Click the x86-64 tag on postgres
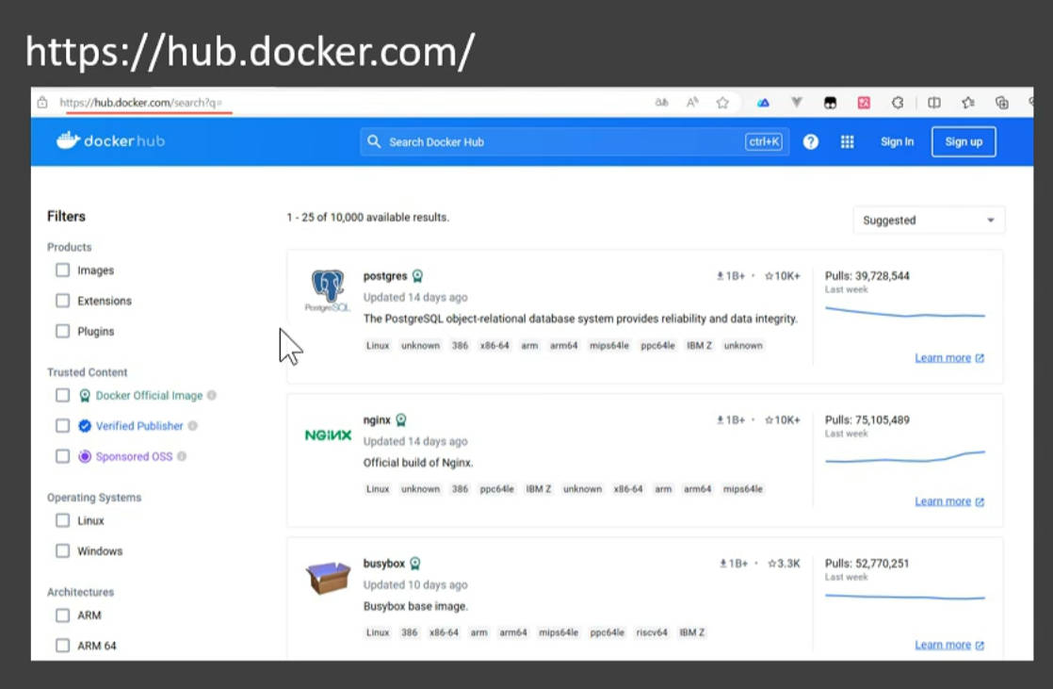Viewport: 1053px width, 689px height. pos(495,345)
